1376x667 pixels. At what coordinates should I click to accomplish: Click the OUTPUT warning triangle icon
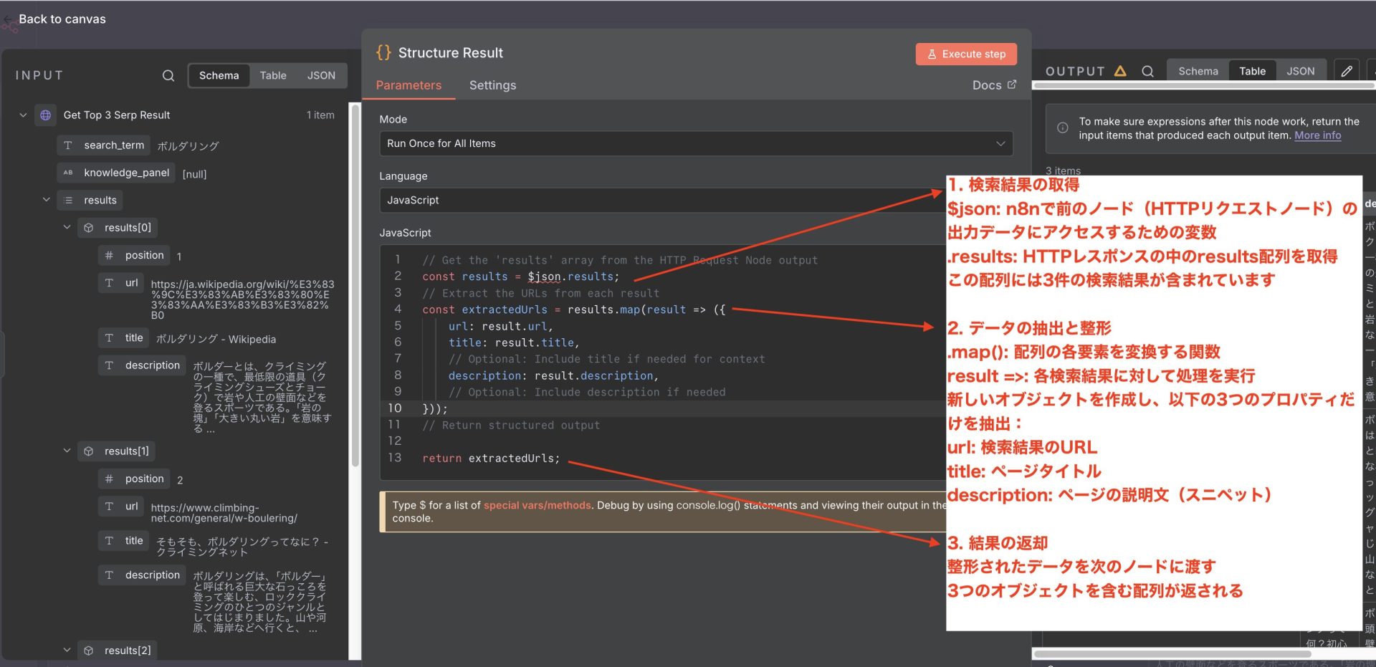tap(1120, 71)
